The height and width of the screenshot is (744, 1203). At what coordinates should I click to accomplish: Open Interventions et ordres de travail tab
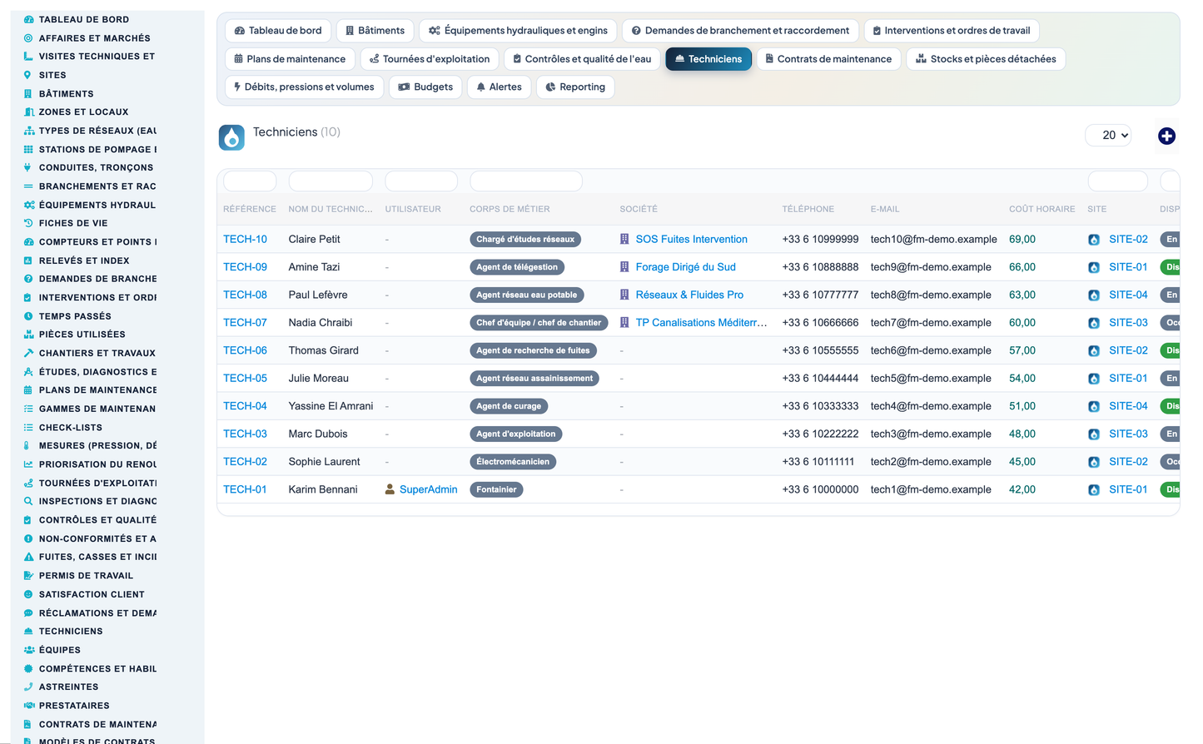(951, 31)
